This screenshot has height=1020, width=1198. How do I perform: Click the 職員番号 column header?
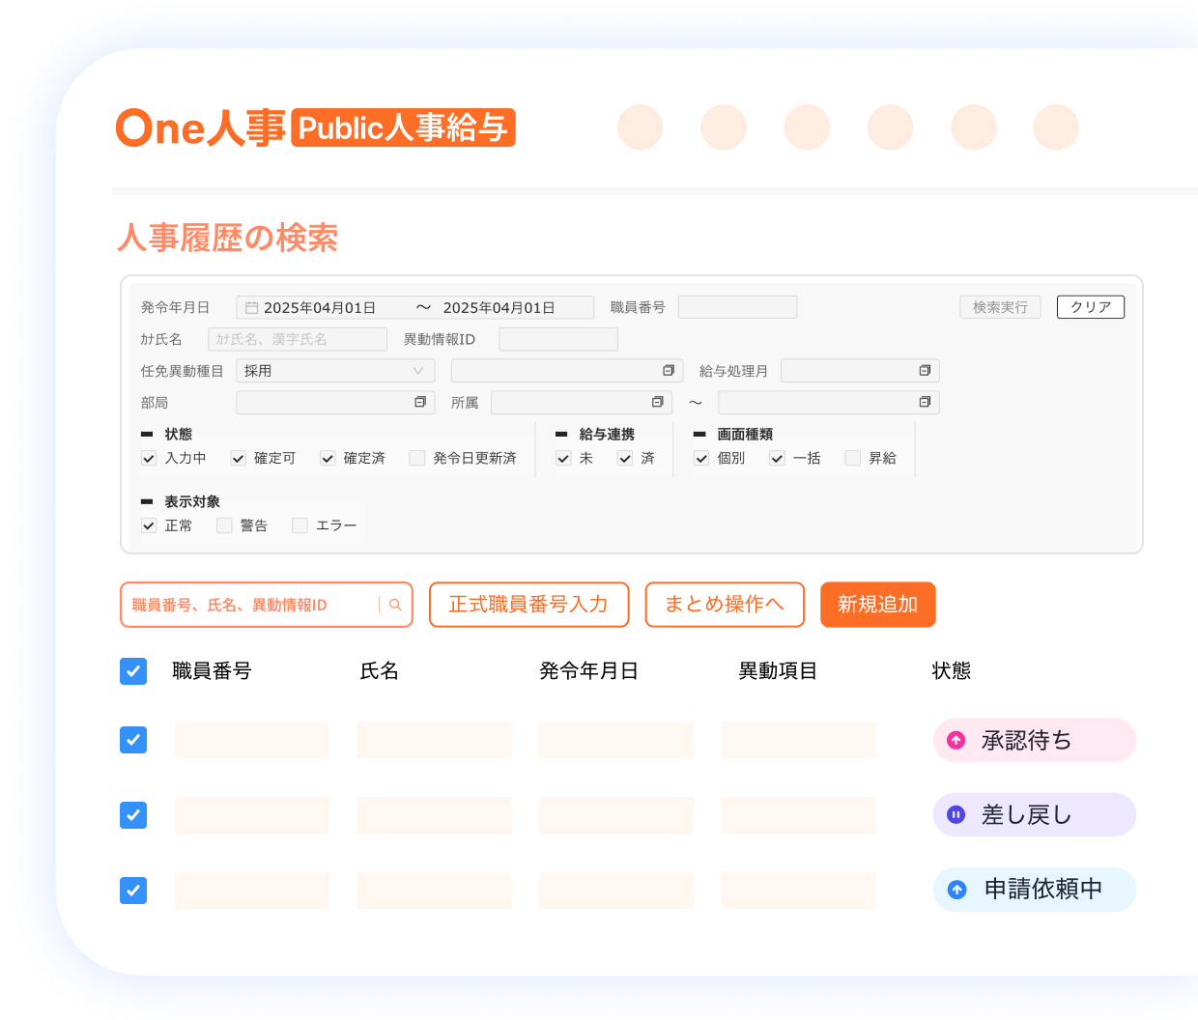tap(212, 671)
